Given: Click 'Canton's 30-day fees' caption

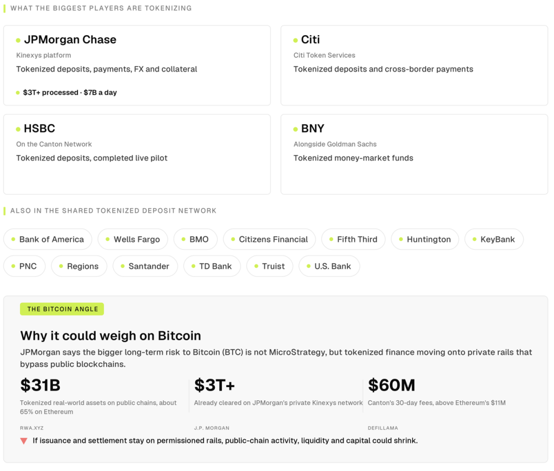Looking at the screenshot, I should 437,403.
